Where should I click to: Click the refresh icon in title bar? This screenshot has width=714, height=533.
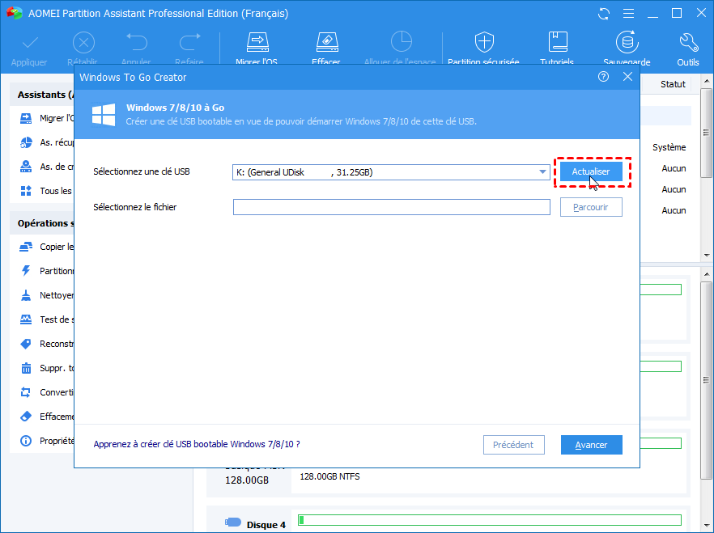pyautogui.click(x=604, y=14)
